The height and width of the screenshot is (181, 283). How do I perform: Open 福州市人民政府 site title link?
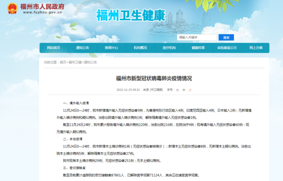click(42, 7)
